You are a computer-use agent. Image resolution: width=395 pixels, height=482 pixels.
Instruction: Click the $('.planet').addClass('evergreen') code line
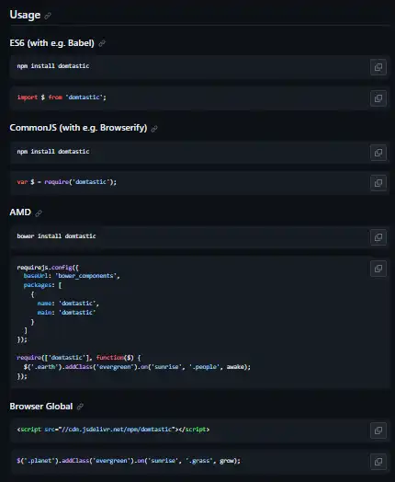[129, 461]
